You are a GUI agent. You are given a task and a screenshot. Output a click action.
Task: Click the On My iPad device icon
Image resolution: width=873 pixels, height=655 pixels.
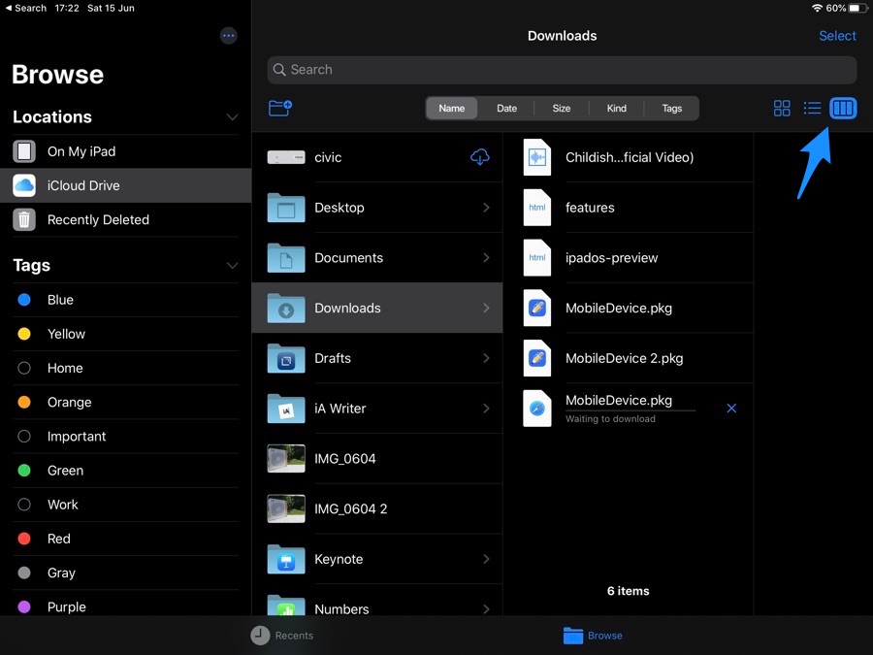point(24,151)
